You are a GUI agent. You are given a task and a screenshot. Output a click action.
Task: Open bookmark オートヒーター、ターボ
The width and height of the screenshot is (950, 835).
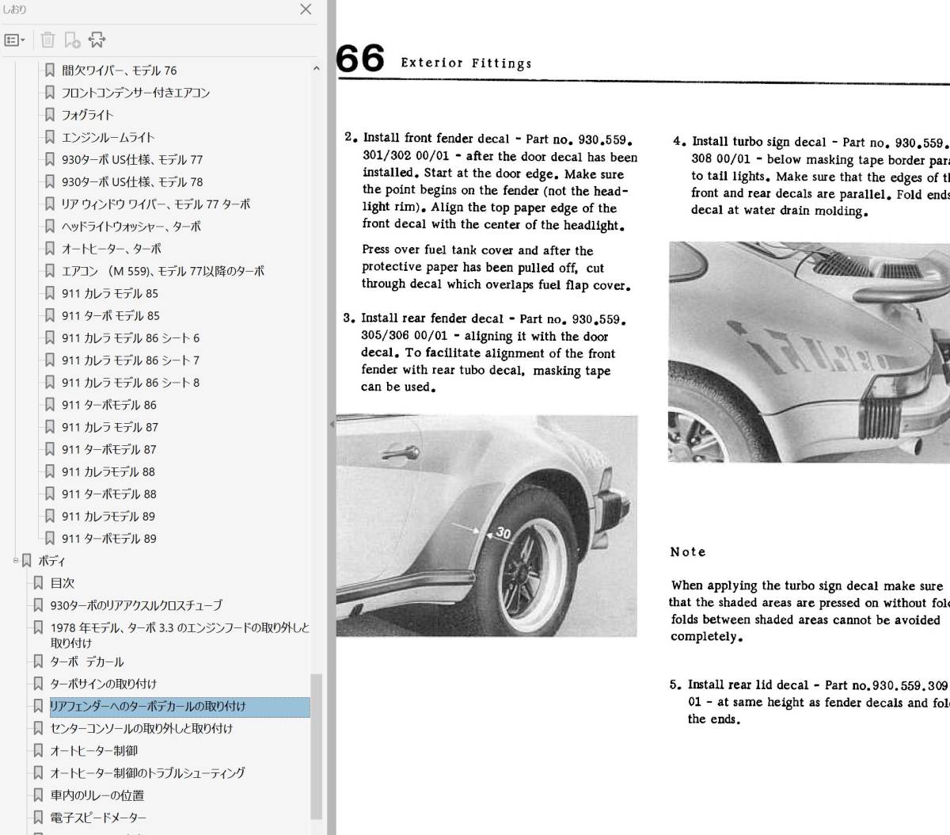tap(111, 248)
